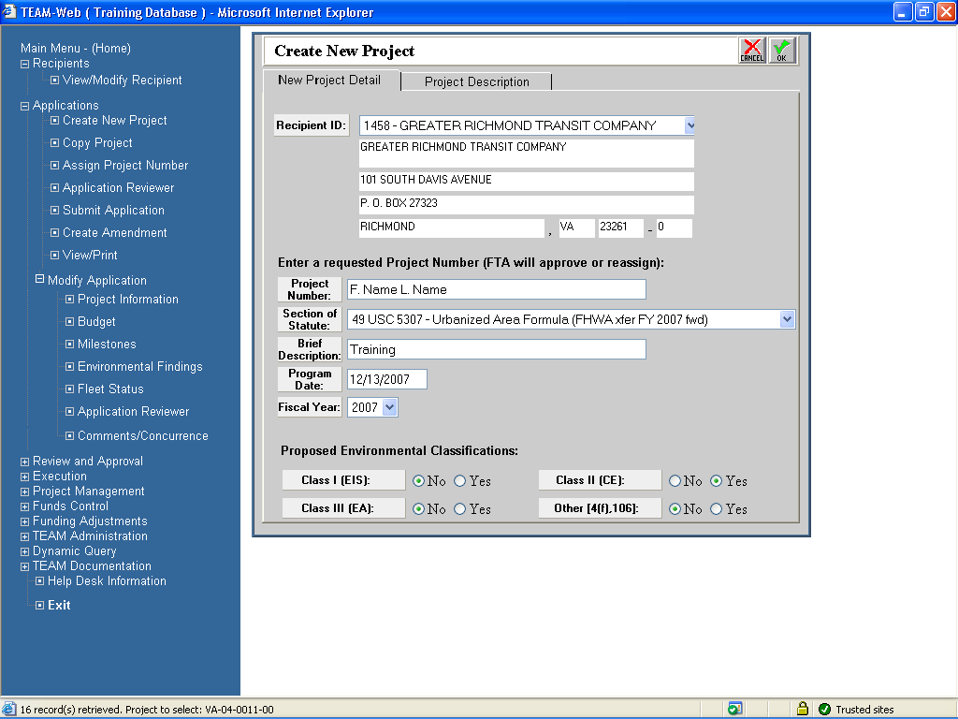The height and width of the screenshot is (719, 958).
Task: Switch to the Project Description tab
Action: (476, 81)
